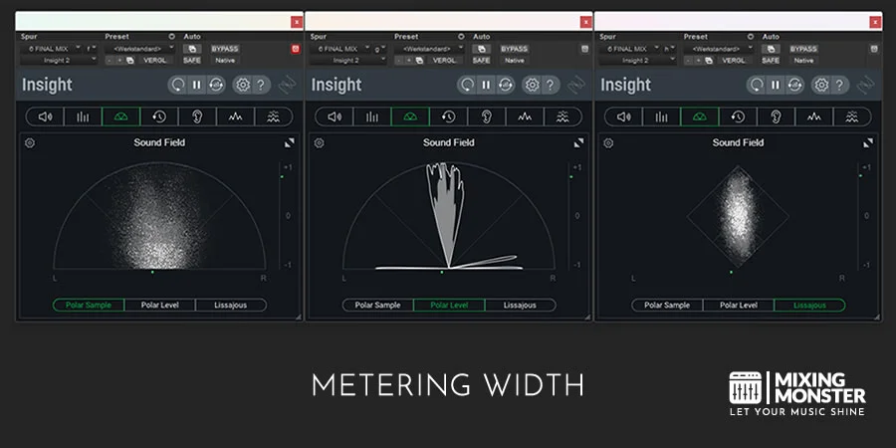896x448 pixels.
Task: Select Sound Field meter tab in Lissajous window
Action: tap(699, 116)
